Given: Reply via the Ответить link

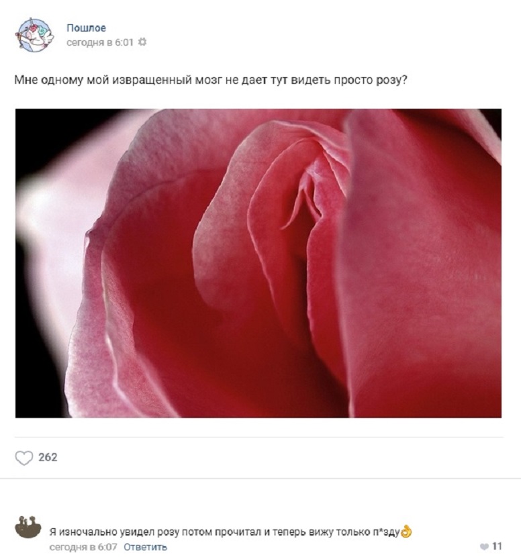Looking at the screenshot, I should pyautogui.click(x=145, y=547).
